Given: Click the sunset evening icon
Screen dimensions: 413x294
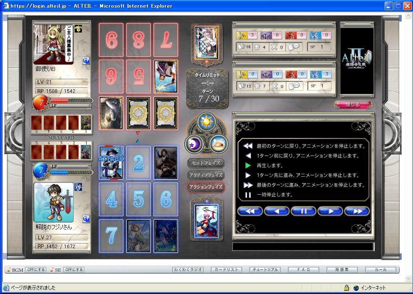Looking at the screenshot, I should [219, 144].
